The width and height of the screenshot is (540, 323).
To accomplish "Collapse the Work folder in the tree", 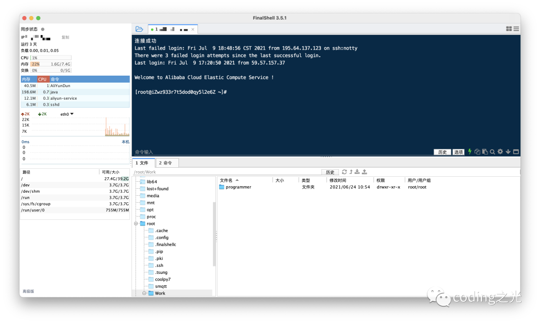I will [144, 293].
